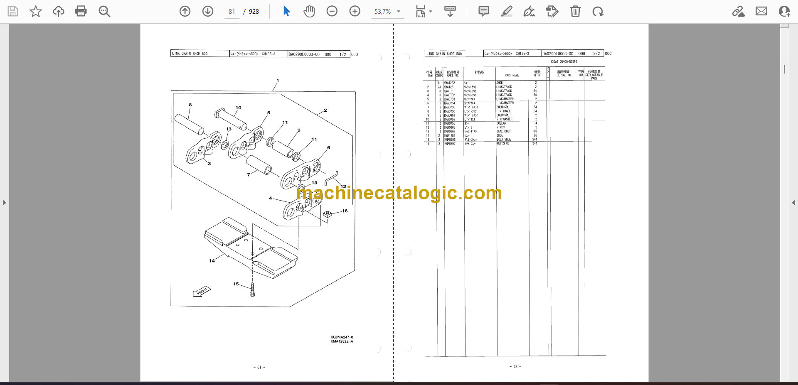Click the SERIAL NO. column header
This screenshot has height=385, width=798.
[x=564, y=75]
